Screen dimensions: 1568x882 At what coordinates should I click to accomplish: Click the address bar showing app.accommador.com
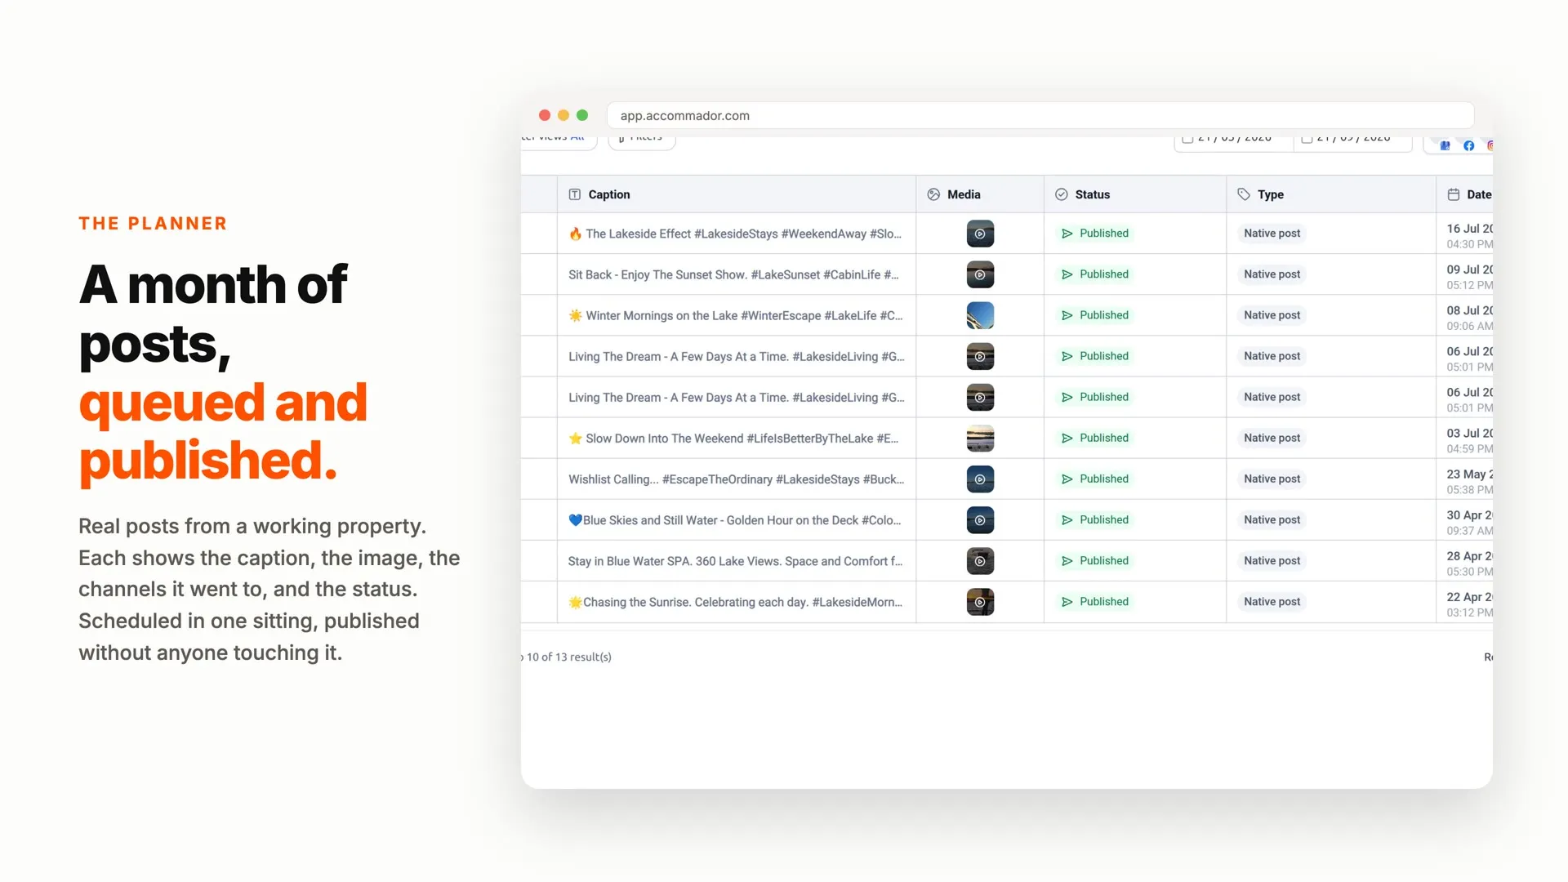(1040, 115)
